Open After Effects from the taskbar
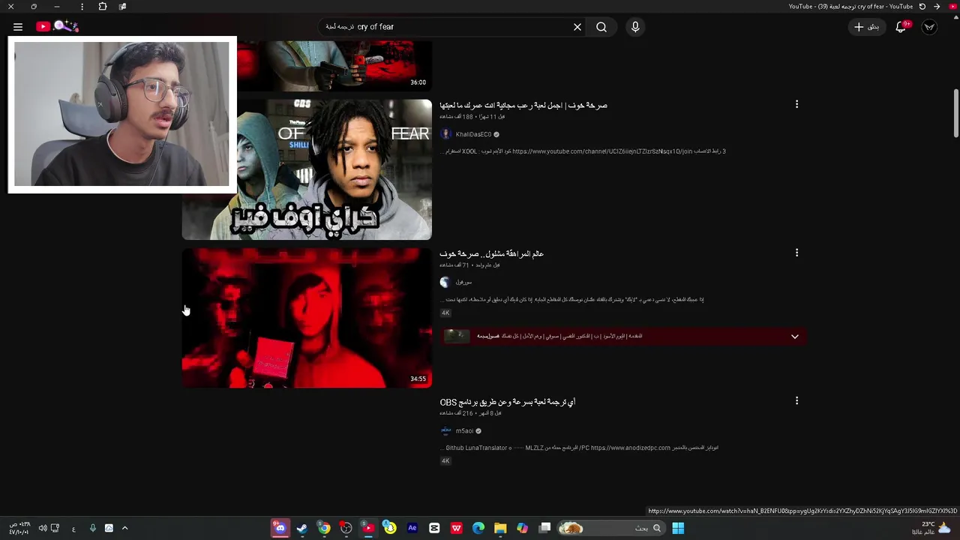The width and height of the screenshot is (960, 540). click(412, 528)
